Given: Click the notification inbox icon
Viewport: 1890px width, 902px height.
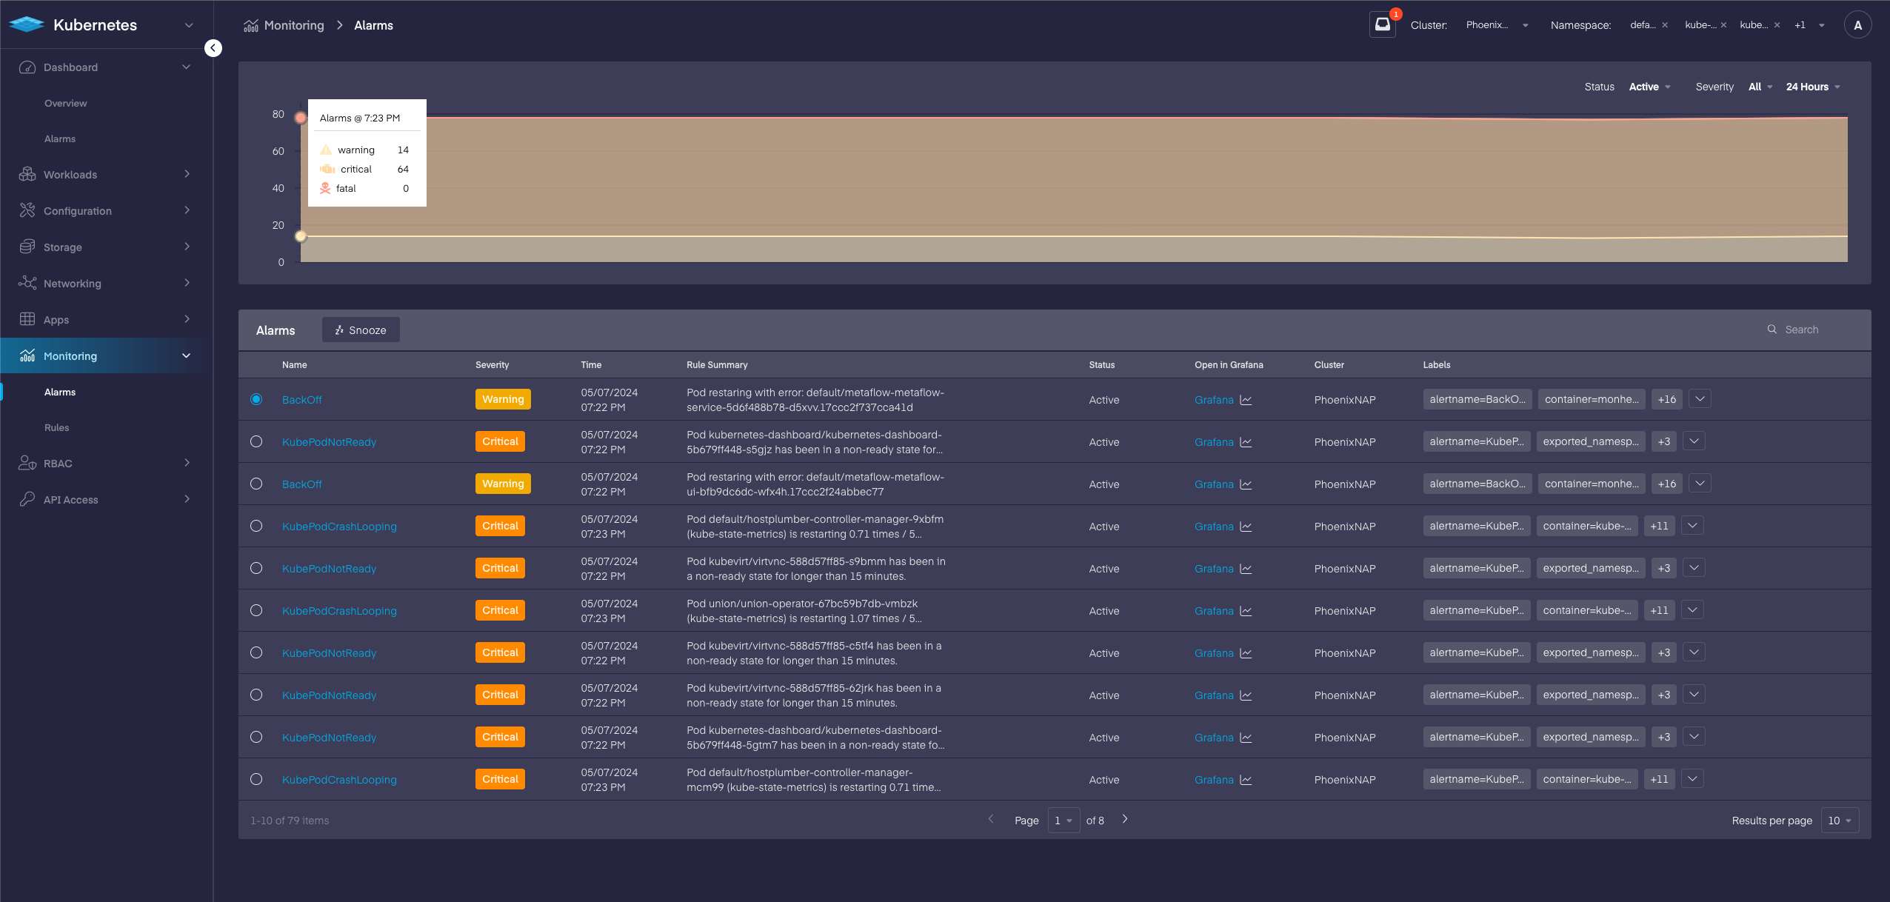Looking at the screenshot, I should [1382, 24].
